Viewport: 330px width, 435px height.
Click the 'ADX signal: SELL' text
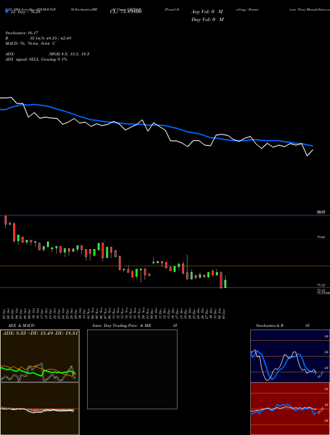(22, 59)
